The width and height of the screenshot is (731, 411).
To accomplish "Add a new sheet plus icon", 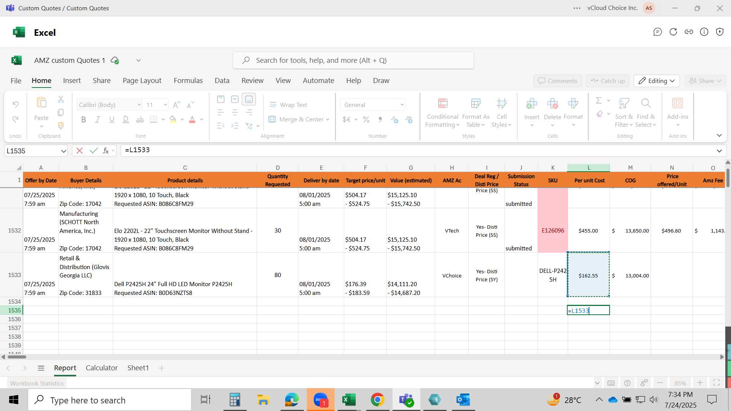I will click(x=161, y=368).
